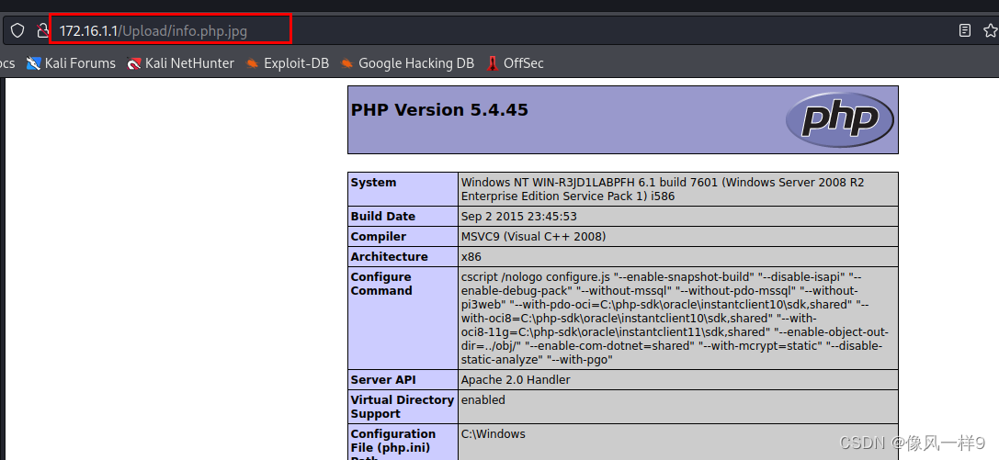This screenshot has height=460, width=999.
Task: Click the Apache 2.0 Handler value
Action: coord(516,380)
